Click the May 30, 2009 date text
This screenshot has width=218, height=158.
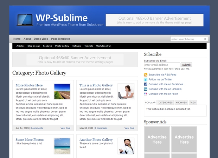tap(86, 128)
